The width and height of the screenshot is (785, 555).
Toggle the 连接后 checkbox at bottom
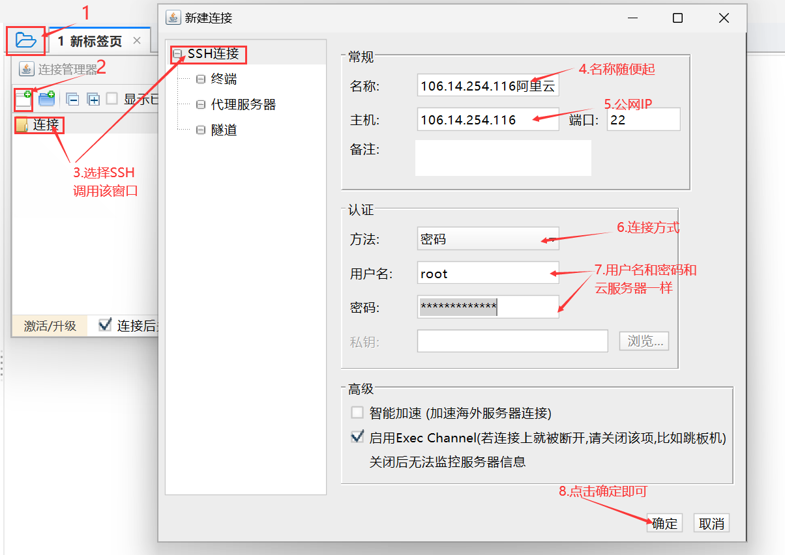105,325
